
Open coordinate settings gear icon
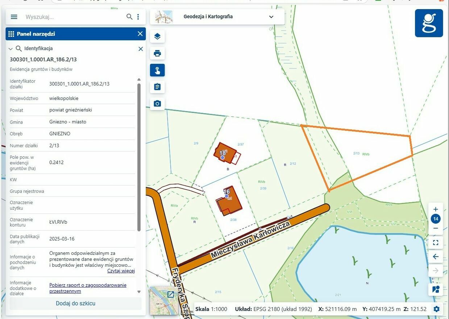click(437, 309)
